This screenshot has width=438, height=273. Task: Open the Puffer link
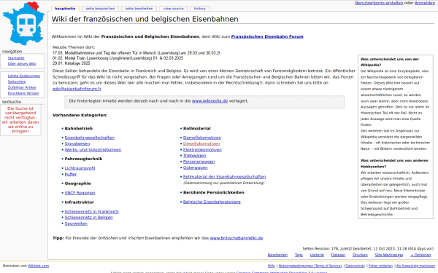70,175
